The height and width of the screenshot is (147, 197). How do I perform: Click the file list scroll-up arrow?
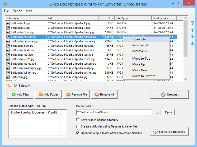[x=185, y=18]
